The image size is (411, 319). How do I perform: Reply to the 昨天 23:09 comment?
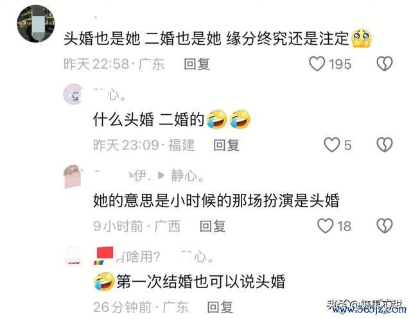[x=226, y=145]
